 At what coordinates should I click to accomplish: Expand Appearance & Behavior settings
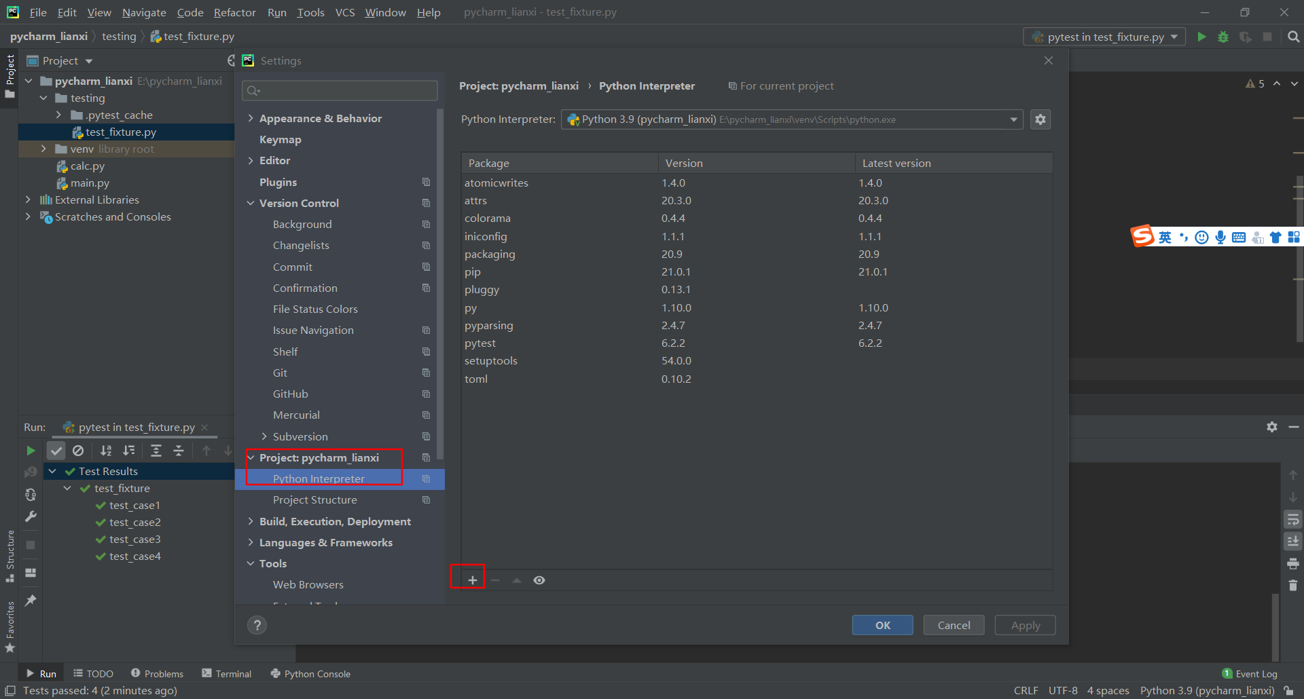click(x=251, y=118)
